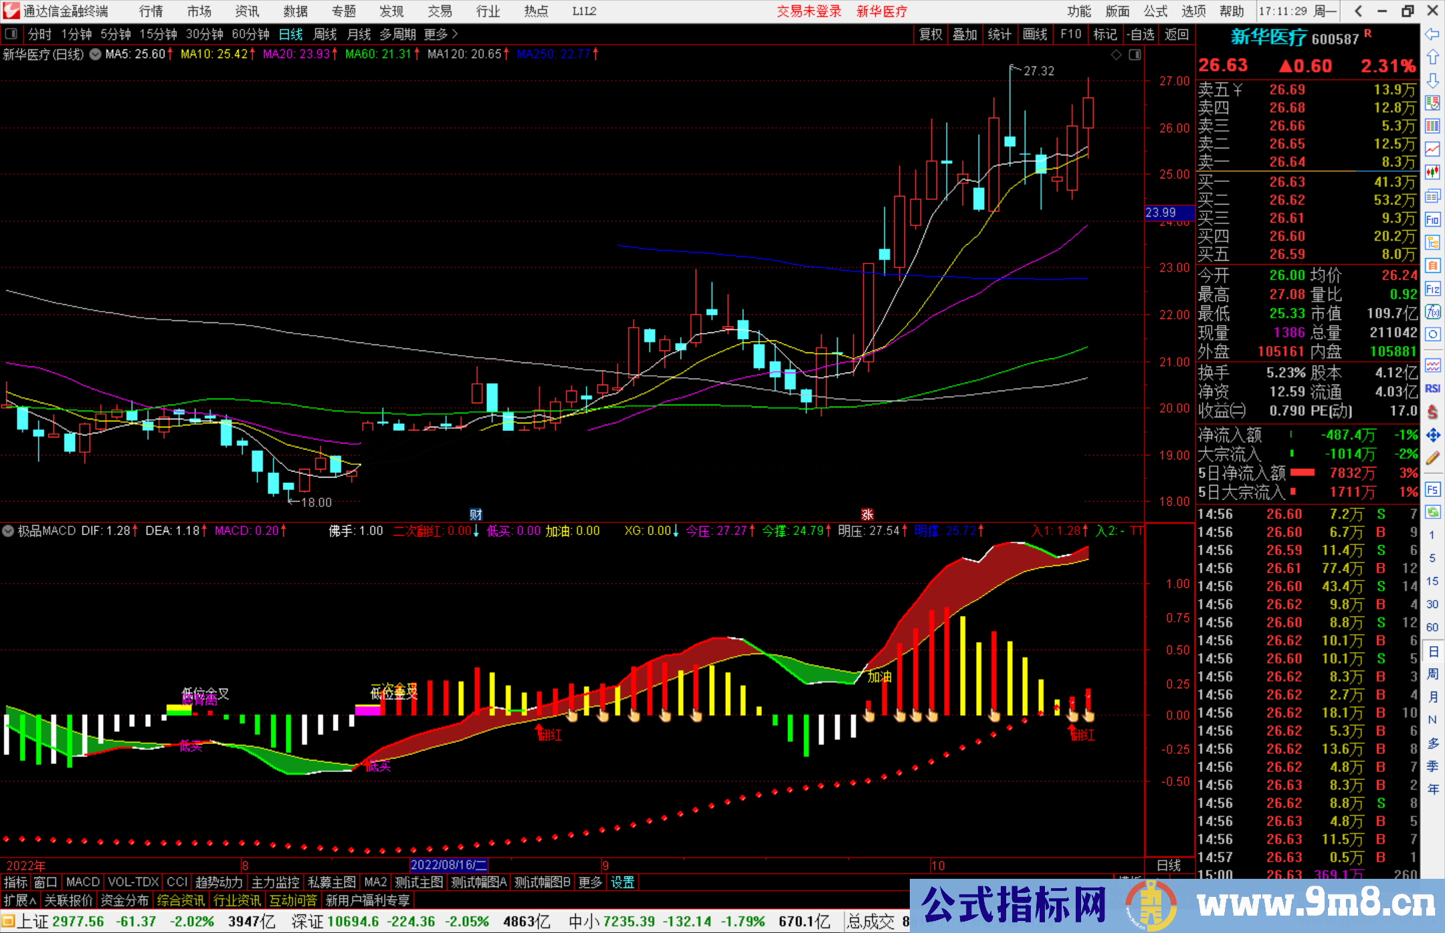Click the RSI indicator sidebar icon
This screenshot has height=933, width=1445.
tap(1432, 389)
